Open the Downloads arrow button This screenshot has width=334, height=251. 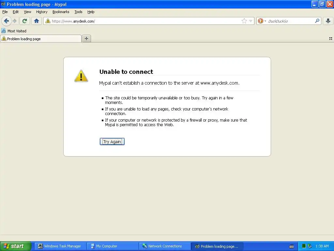(x=328, y=21)
